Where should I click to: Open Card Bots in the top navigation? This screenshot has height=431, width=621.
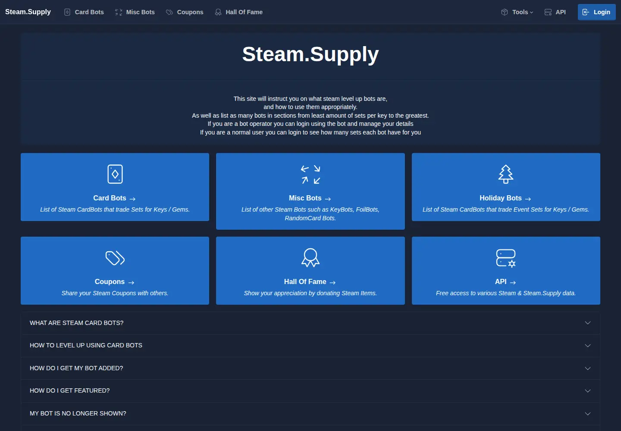[84, 12]
